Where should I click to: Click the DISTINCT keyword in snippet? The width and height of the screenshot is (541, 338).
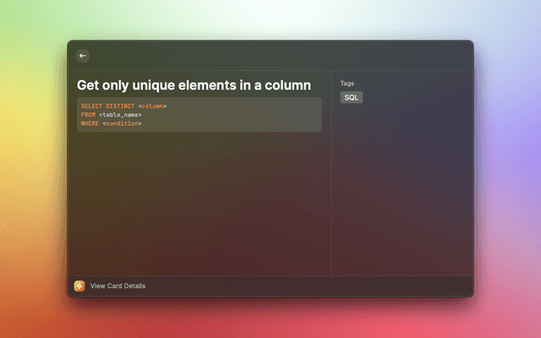(120, 106)
